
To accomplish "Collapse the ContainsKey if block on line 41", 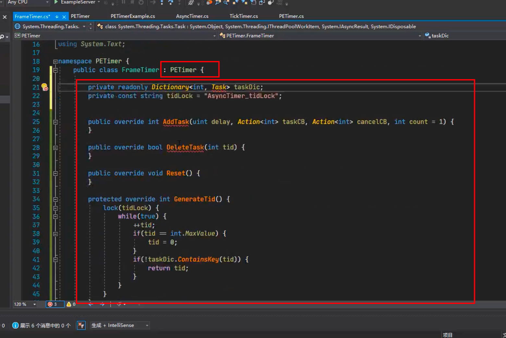I will (x=55, y=260).
